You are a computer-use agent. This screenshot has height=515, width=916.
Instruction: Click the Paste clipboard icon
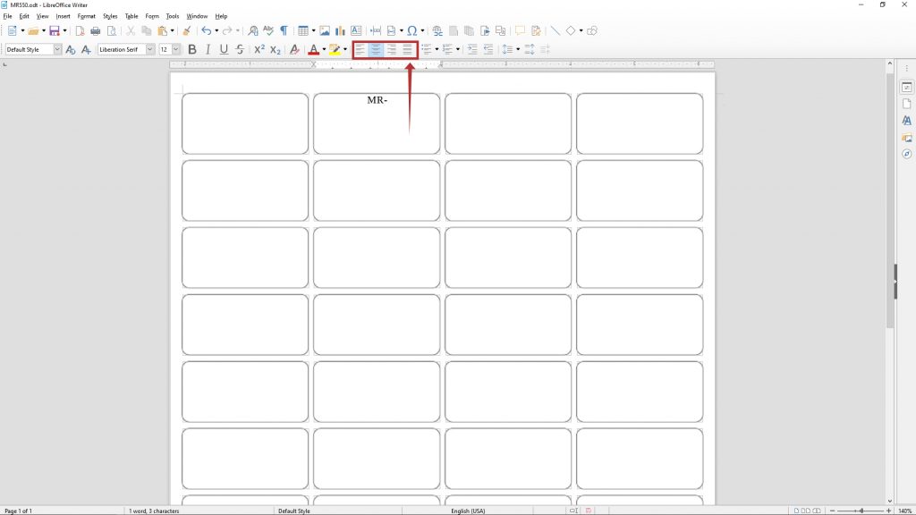point(163,31)
